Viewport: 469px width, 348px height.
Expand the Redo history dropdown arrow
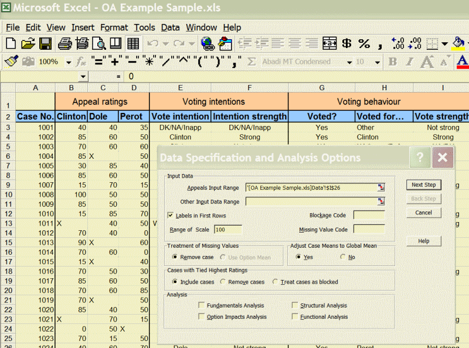pos(192,44)
